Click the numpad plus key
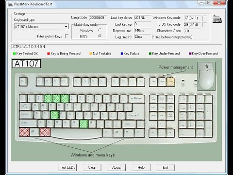 pyautogui.click(x=208, y=112)
